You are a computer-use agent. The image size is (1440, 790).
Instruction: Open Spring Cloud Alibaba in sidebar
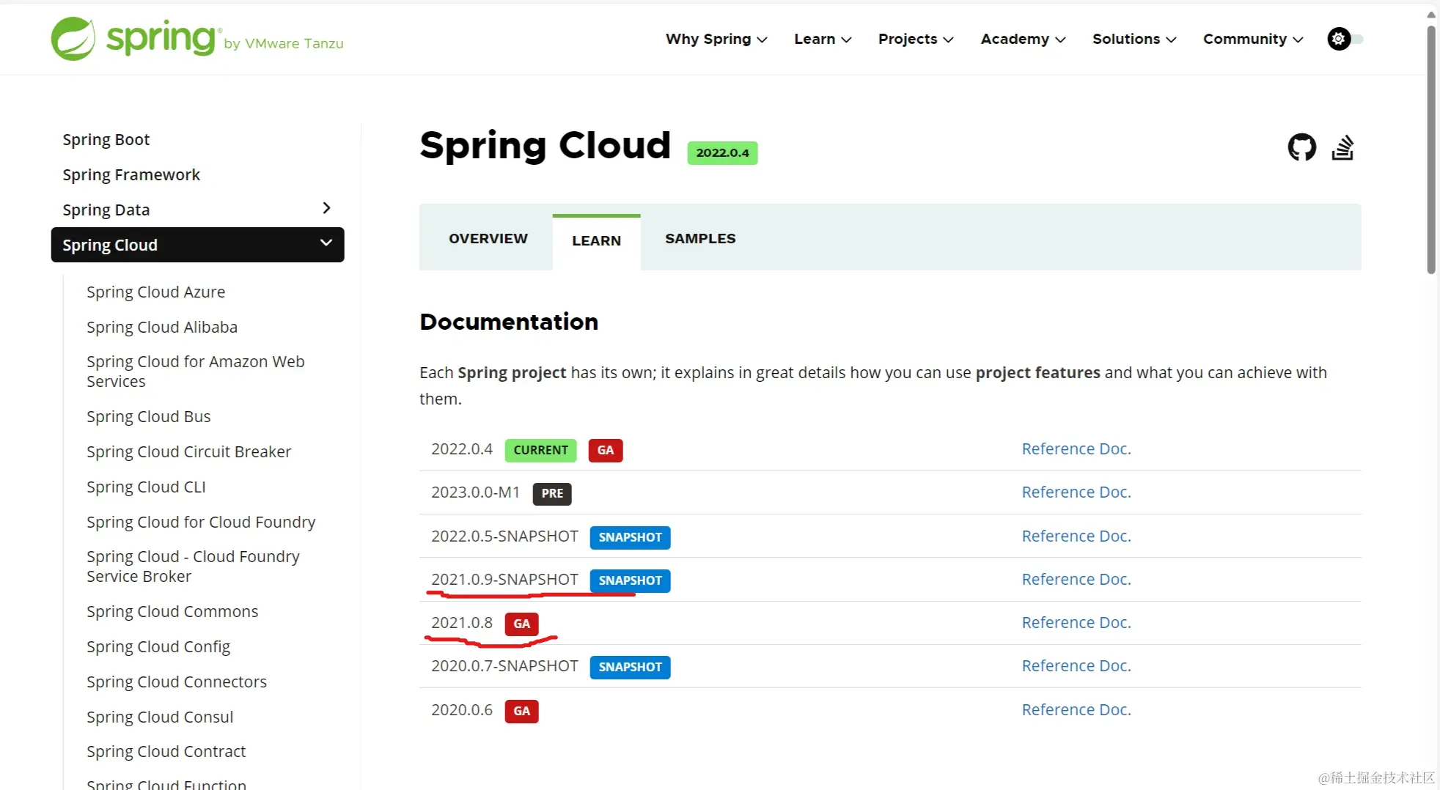click(162, 327)
